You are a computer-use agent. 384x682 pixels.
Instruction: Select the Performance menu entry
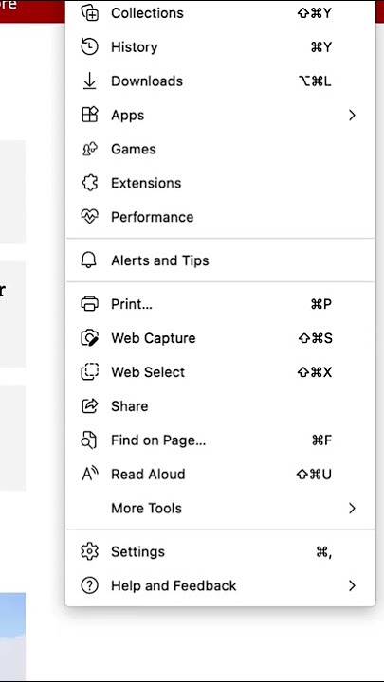pos(220,217)
